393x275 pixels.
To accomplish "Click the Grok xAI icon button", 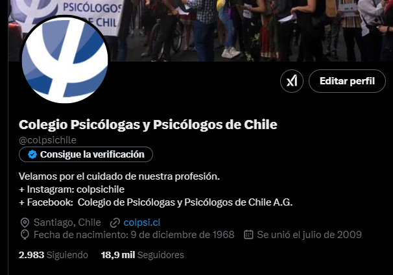I will pyautogui.click(x=291, y=81).
